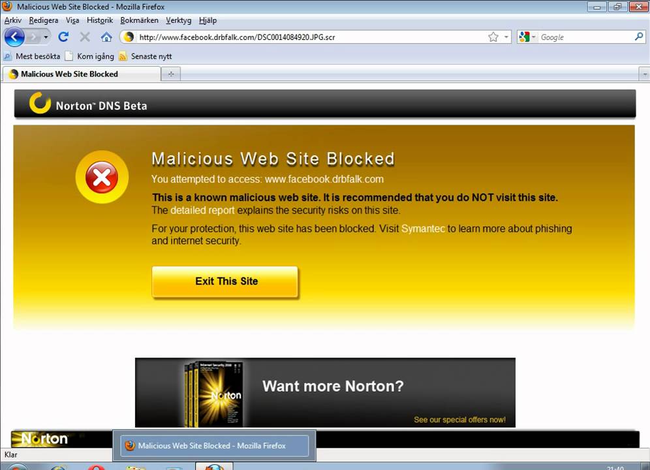The width and height of the screenshot is (650, 470).
Task: Click See our special offers now! link
Action: (459, 419)
